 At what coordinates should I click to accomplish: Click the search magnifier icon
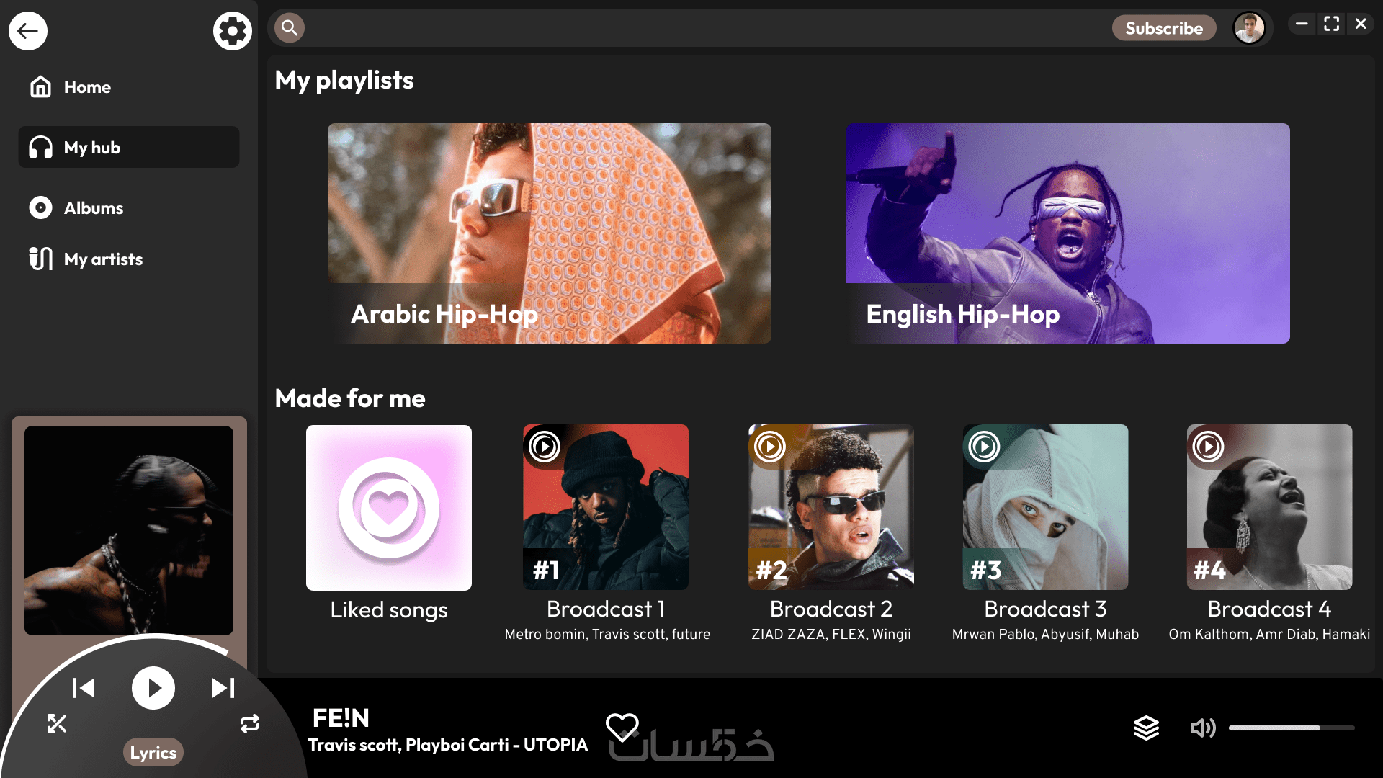coord(290,28)
